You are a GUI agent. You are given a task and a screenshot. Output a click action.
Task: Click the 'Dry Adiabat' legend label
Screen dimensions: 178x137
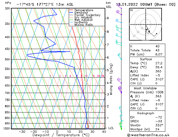tap(83, 17)
